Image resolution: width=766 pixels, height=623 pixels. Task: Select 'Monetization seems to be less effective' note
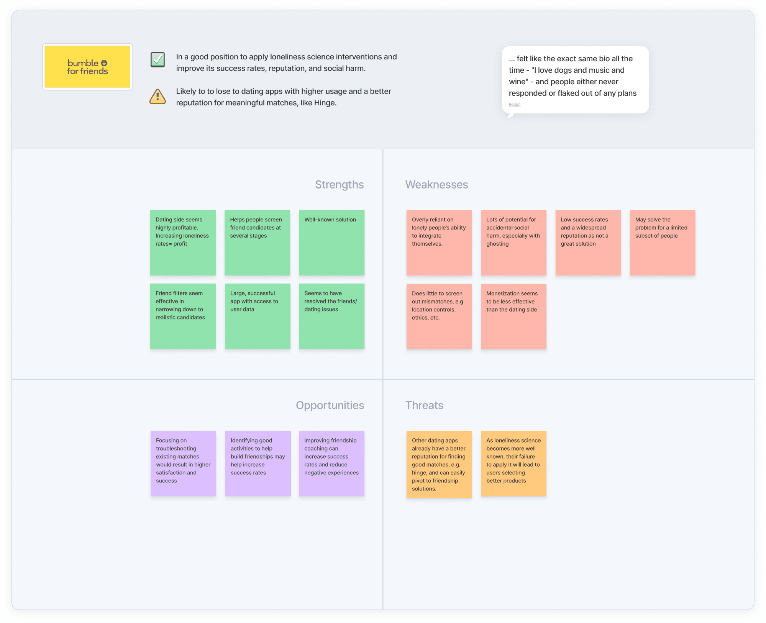(x=513, y=316)
